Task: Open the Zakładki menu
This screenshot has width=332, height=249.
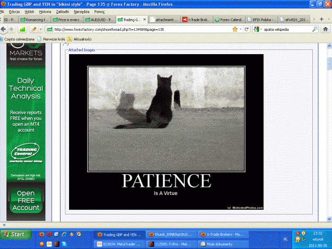Action: (x=63, y=12)
